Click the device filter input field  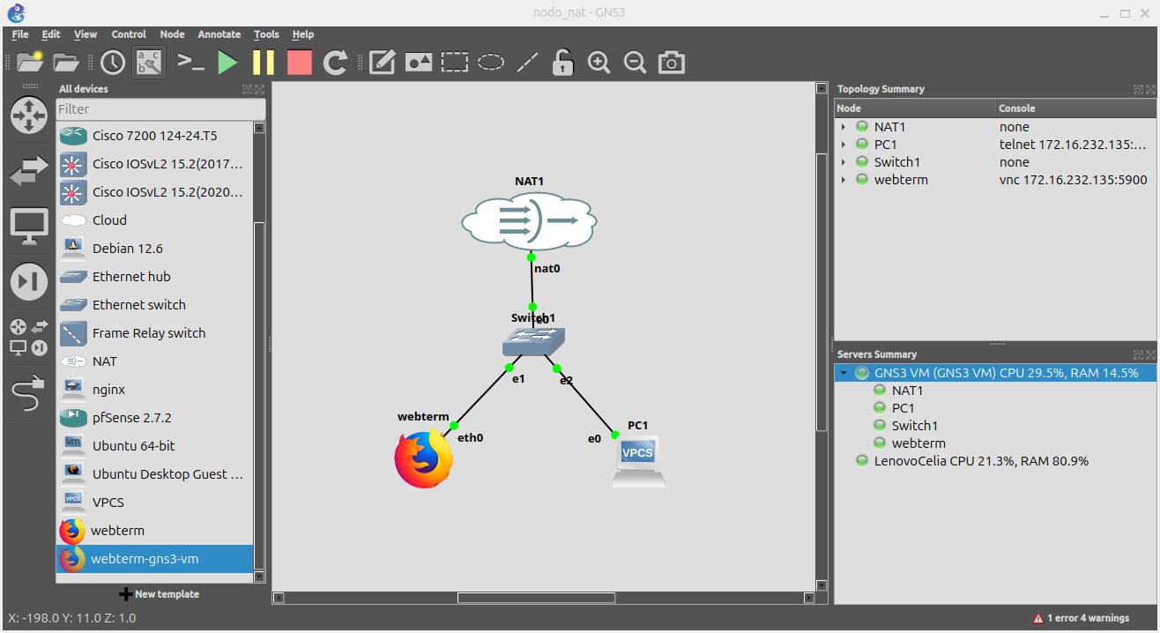coord(160,107)
